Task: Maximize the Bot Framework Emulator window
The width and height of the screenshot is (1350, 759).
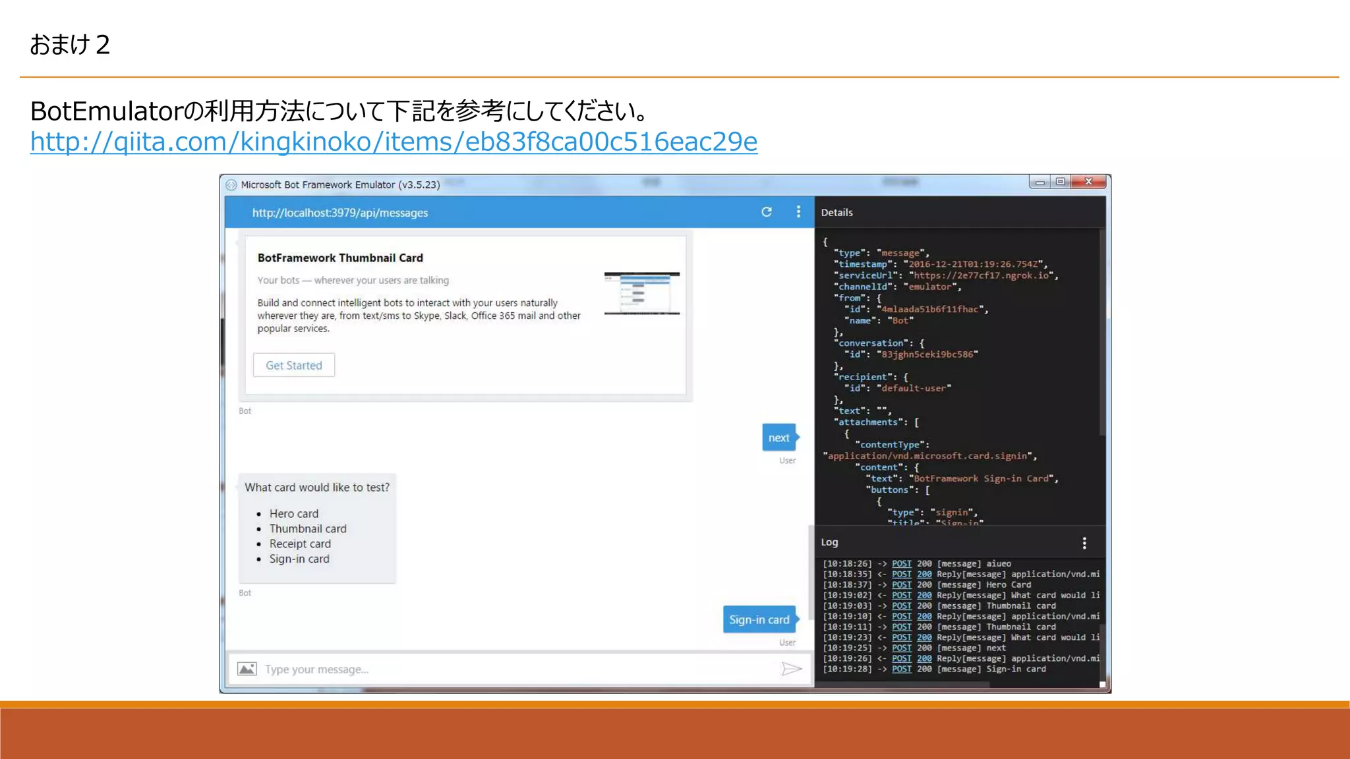Action: (1060, 182)
